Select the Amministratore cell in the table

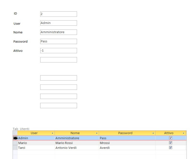tap(77, 138)
